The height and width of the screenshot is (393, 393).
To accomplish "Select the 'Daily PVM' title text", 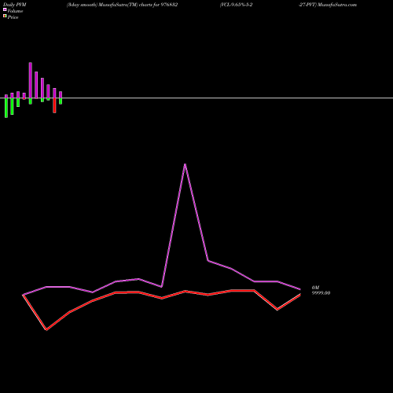I will coord(15,5).
